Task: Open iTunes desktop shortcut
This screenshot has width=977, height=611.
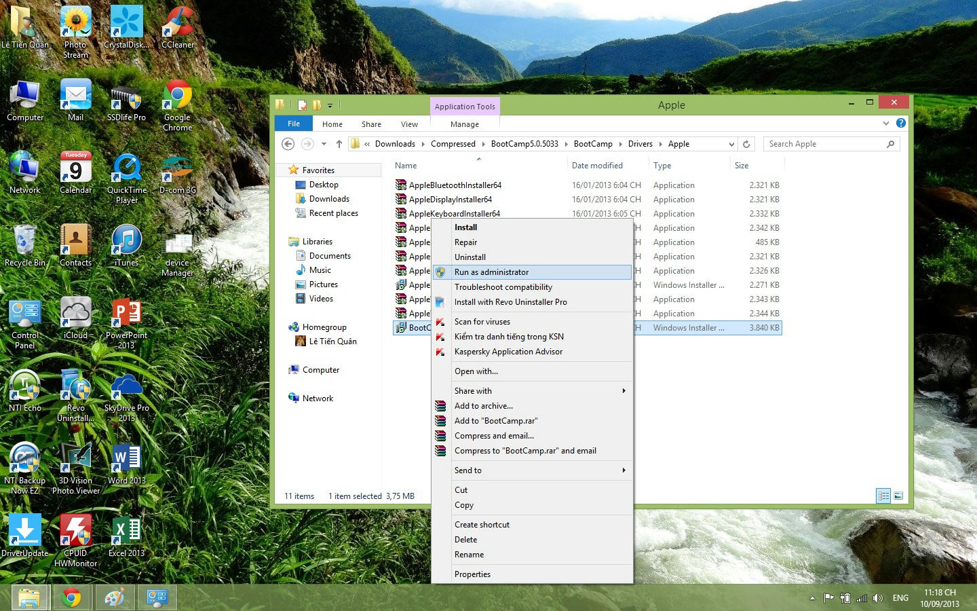Action: point(126,246)
